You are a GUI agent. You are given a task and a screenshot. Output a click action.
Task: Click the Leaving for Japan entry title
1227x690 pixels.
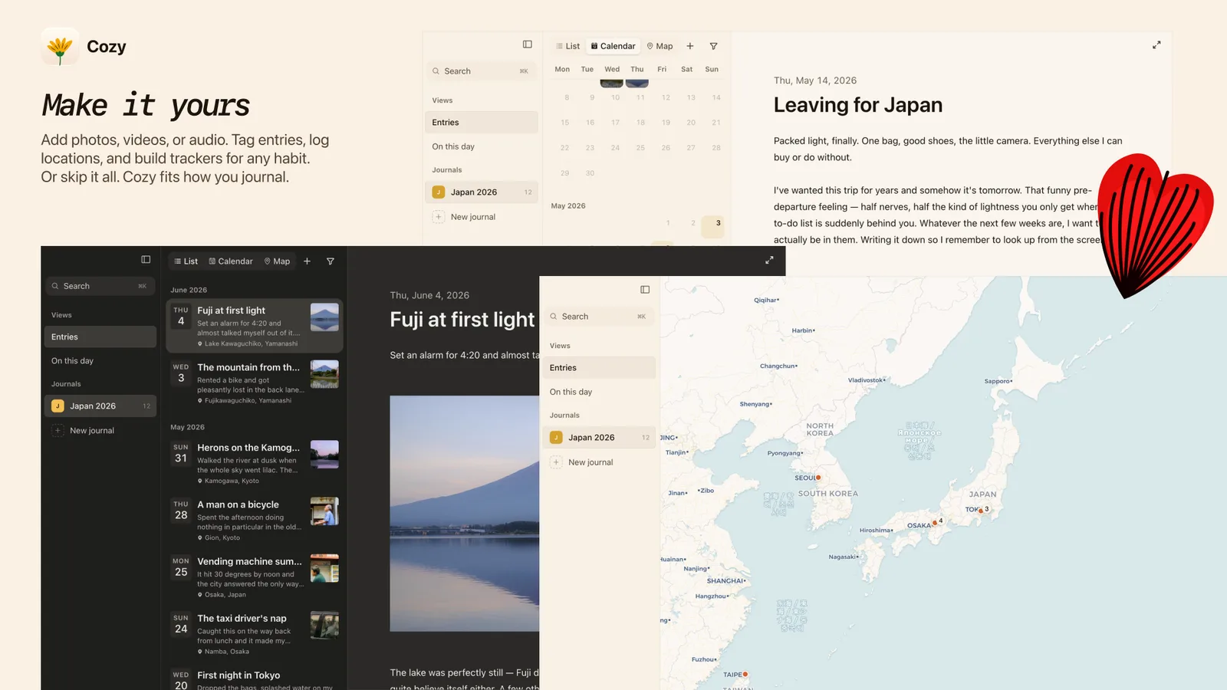pos(858,105)
